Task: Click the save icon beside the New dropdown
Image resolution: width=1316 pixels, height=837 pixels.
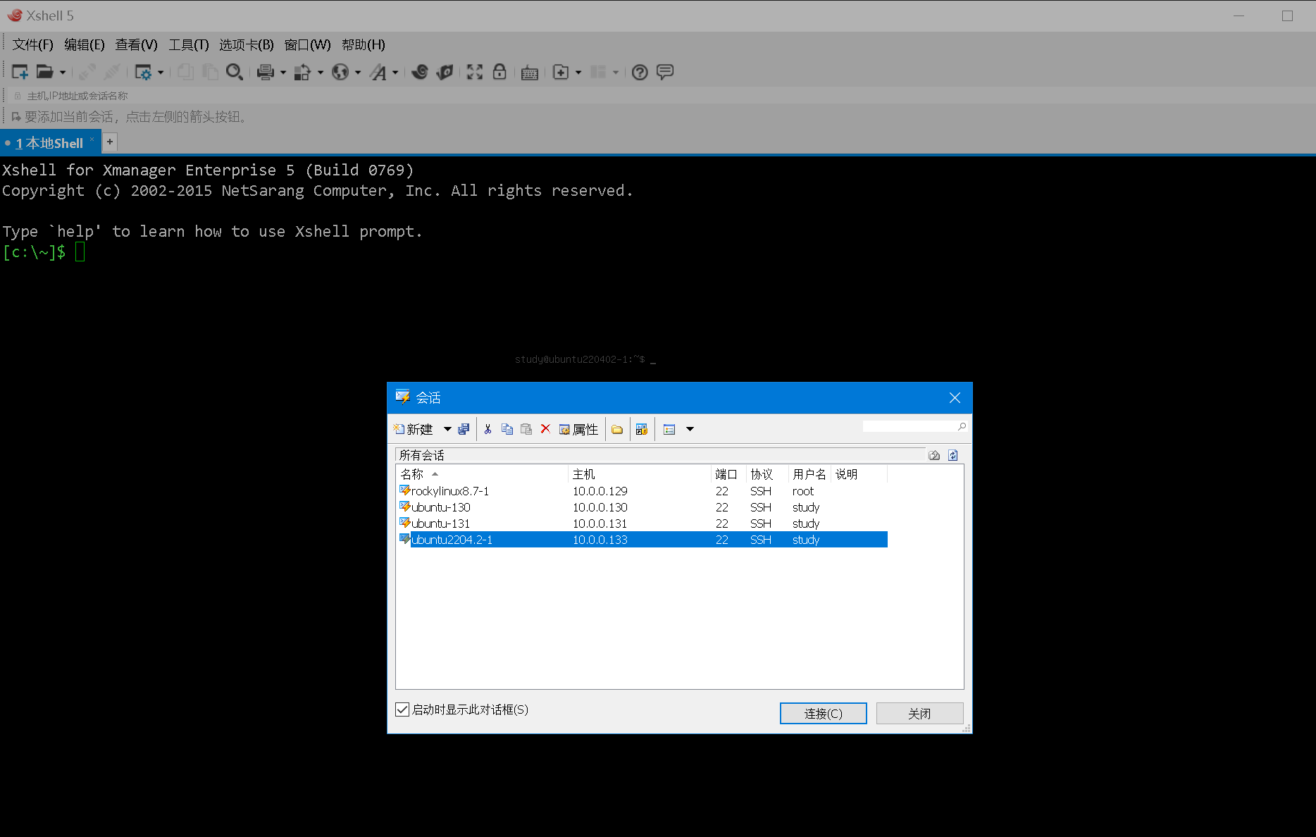Action: pos(464,429)
